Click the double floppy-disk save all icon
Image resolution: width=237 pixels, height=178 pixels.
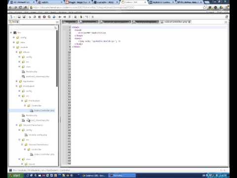pos(24,17)
